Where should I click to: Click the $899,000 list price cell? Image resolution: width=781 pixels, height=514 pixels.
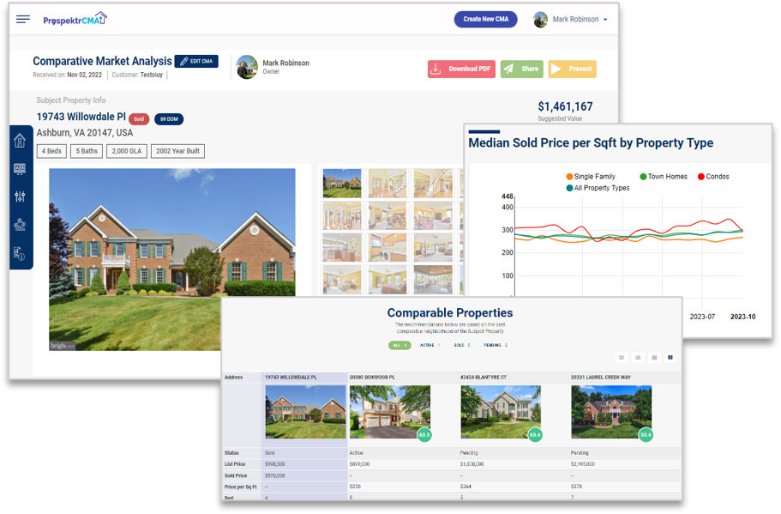359,464
